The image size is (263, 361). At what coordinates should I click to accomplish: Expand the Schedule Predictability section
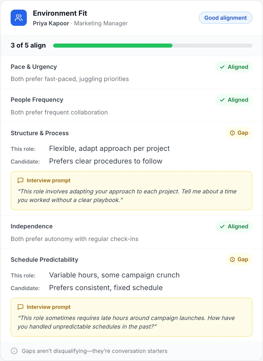[x=44, y=259]
